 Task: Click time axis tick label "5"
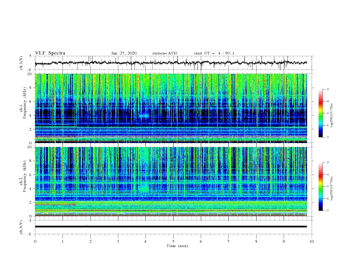click(173, 241)
